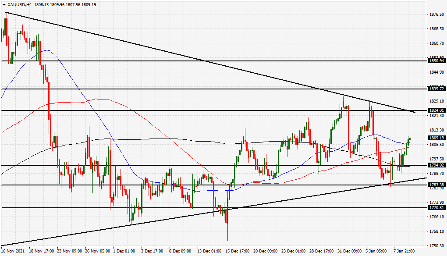Click the 16 Nov 2021 time label
Viewport: 447px width, 256px height.
(13, 251)
